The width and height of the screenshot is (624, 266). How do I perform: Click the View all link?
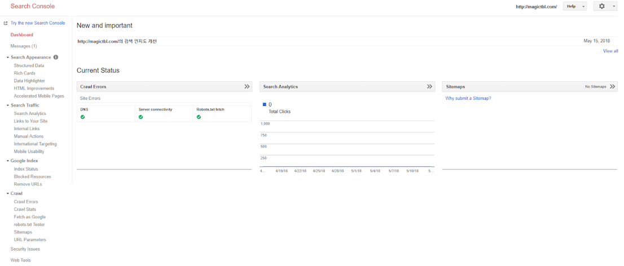610,51
